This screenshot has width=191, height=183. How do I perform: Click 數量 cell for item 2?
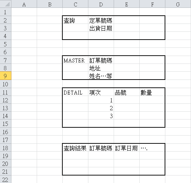click(153, 108)
